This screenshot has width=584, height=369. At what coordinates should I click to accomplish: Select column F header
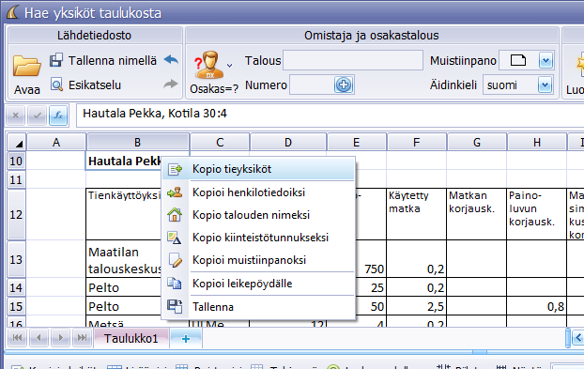[416, 142]
